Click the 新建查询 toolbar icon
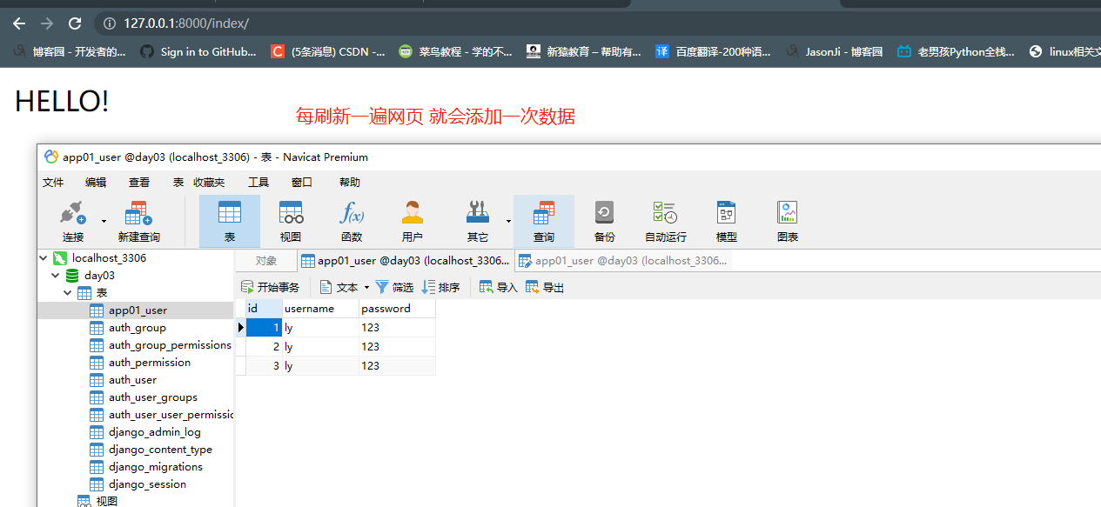This screenshot has width=1101, height=507. click(x=139, y=221)
